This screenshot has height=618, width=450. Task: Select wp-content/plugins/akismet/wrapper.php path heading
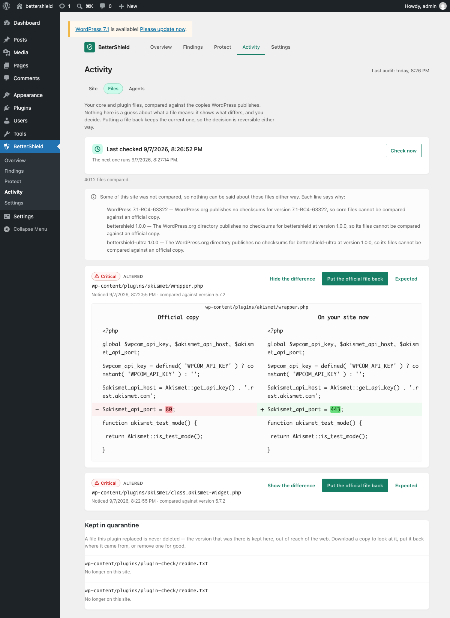(147, 286)
